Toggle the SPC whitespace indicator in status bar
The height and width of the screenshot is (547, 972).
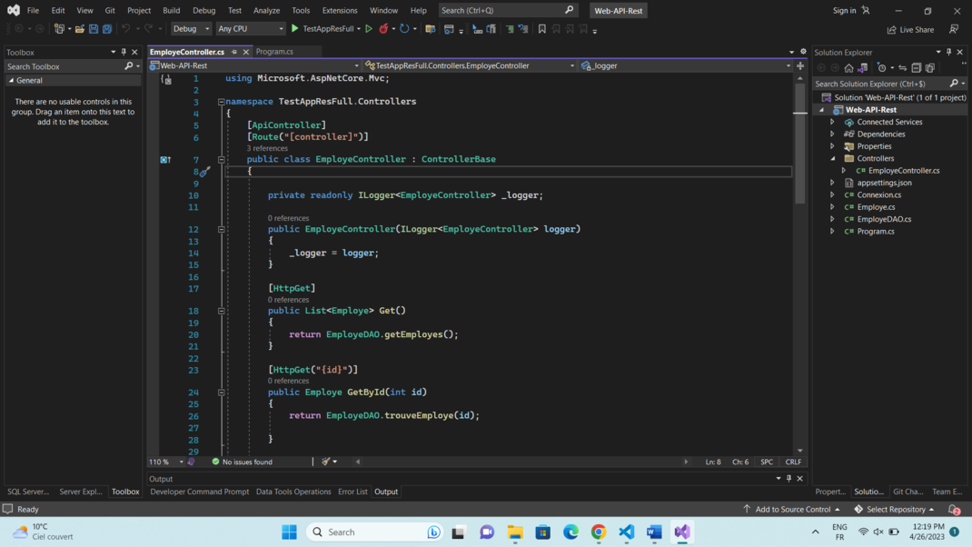767,462
